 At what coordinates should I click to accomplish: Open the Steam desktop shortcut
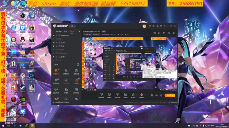(23, 88)
